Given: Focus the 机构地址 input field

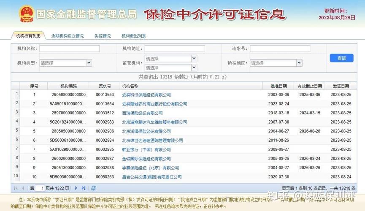Looking at the screenshot, I should point(175,49).
